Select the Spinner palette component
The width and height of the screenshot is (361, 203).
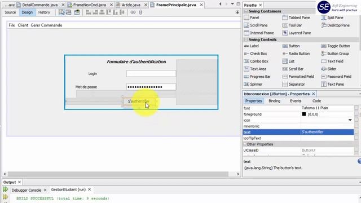pyautogui.click(x=253, y=84)
